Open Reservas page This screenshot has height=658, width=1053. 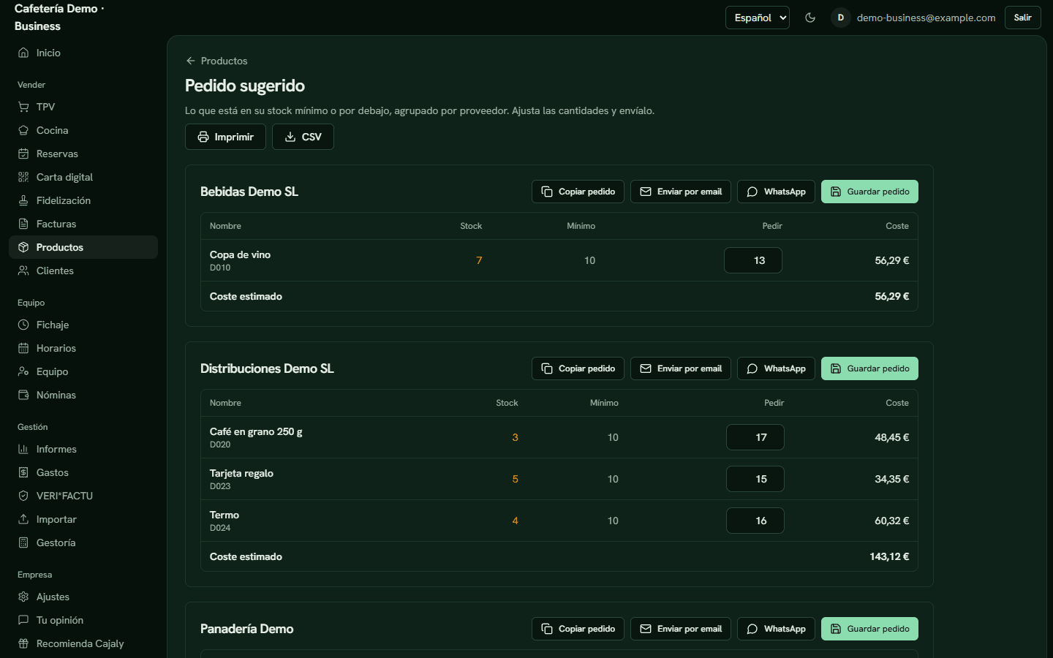(x=83, y=154)
